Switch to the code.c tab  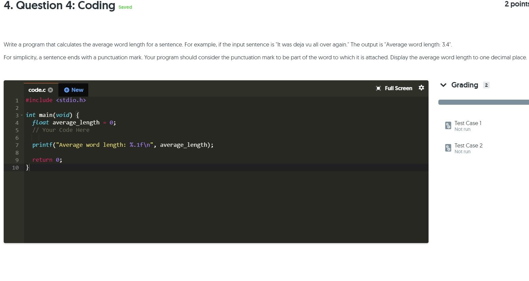point(37,90)
